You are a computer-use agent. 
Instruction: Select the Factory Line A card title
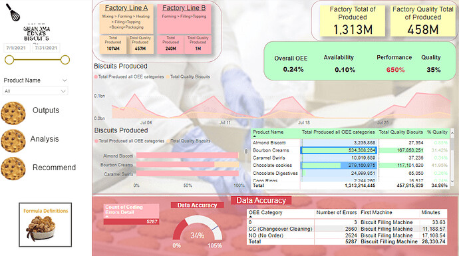click(x=126, y=8)
